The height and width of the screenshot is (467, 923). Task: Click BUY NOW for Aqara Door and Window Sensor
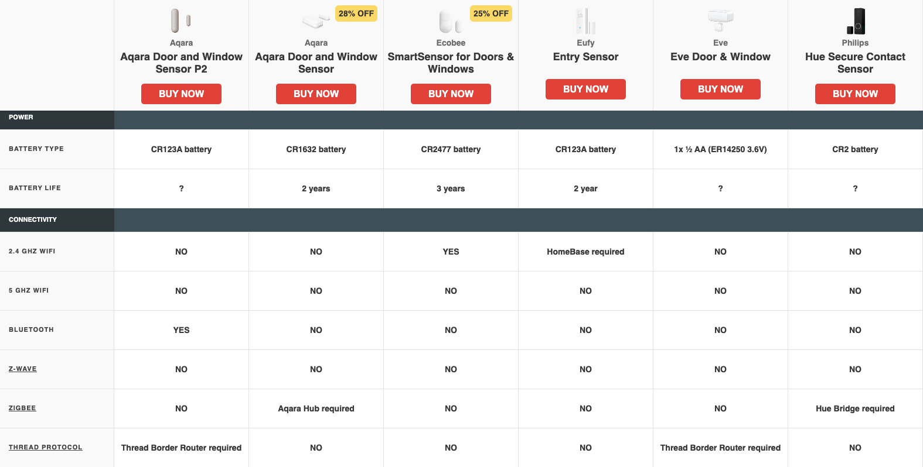click(x=316, y=94)
